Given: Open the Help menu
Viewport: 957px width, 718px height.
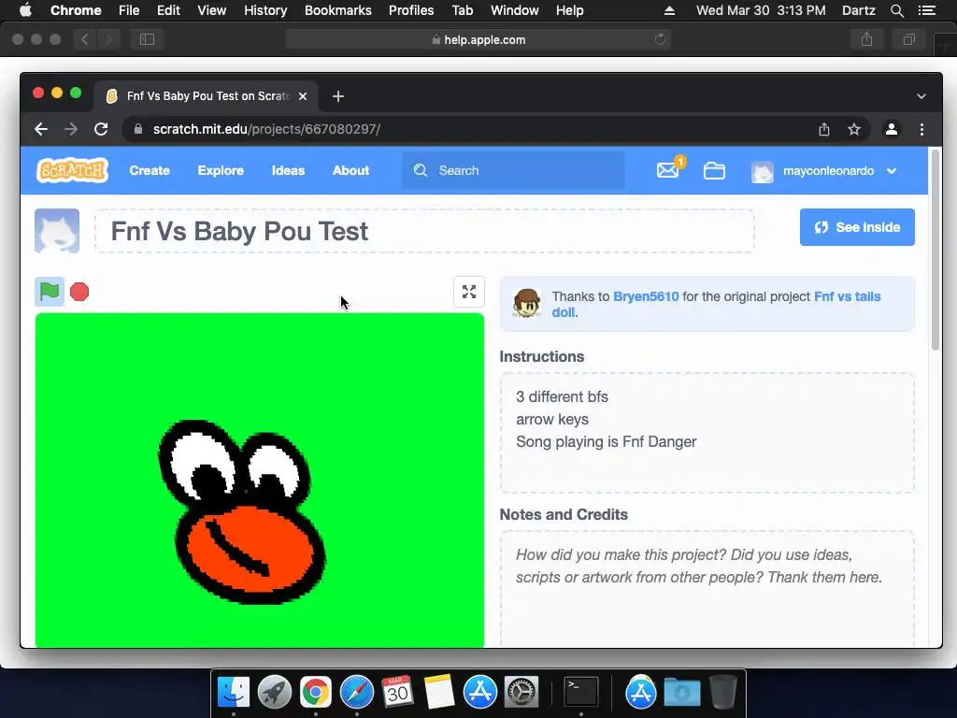Looking at the screenshot, I should click(x=569, y=10).
